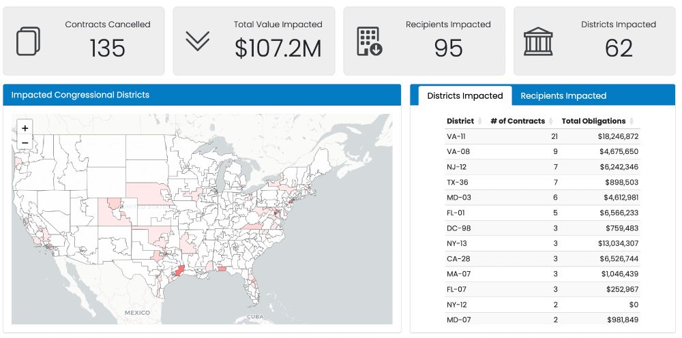
Task: Switch to the Recipients Impacted tab
Action: click(x=563, y=96)
